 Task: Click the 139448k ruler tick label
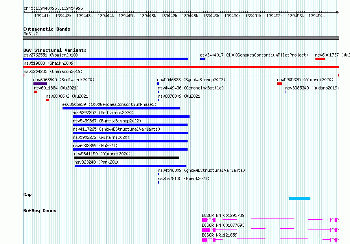pyautogui.click(x=190, y=16)
